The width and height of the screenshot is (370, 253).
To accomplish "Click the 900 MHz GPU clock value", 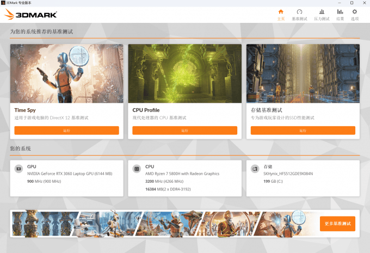I will 44,181.
